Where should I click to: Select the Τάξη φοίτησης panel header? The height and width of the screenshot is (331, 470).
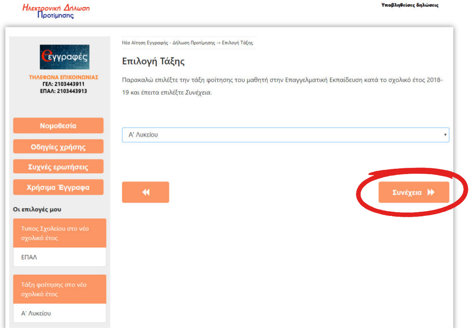pos(60,289)
